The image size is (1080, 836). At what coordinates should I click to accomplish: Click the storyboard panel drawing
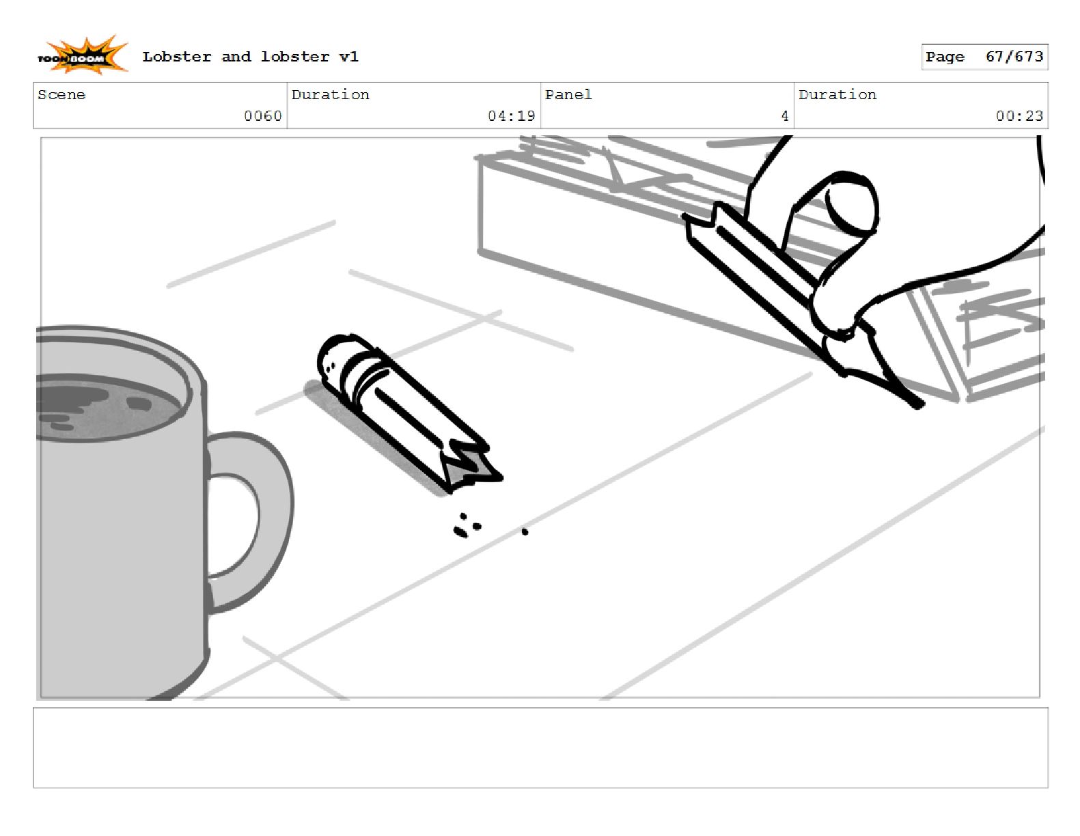coord(540,417)
